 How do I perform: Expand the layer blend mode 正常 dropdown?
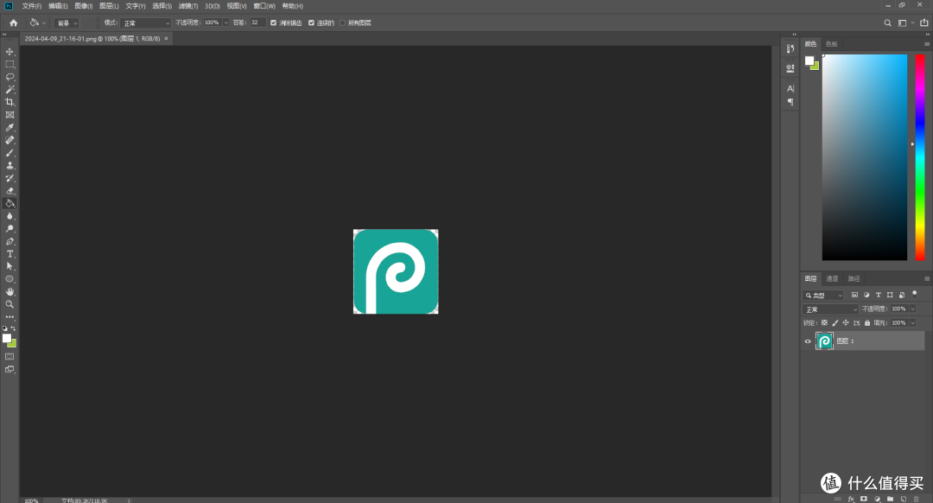click(831, 309)
